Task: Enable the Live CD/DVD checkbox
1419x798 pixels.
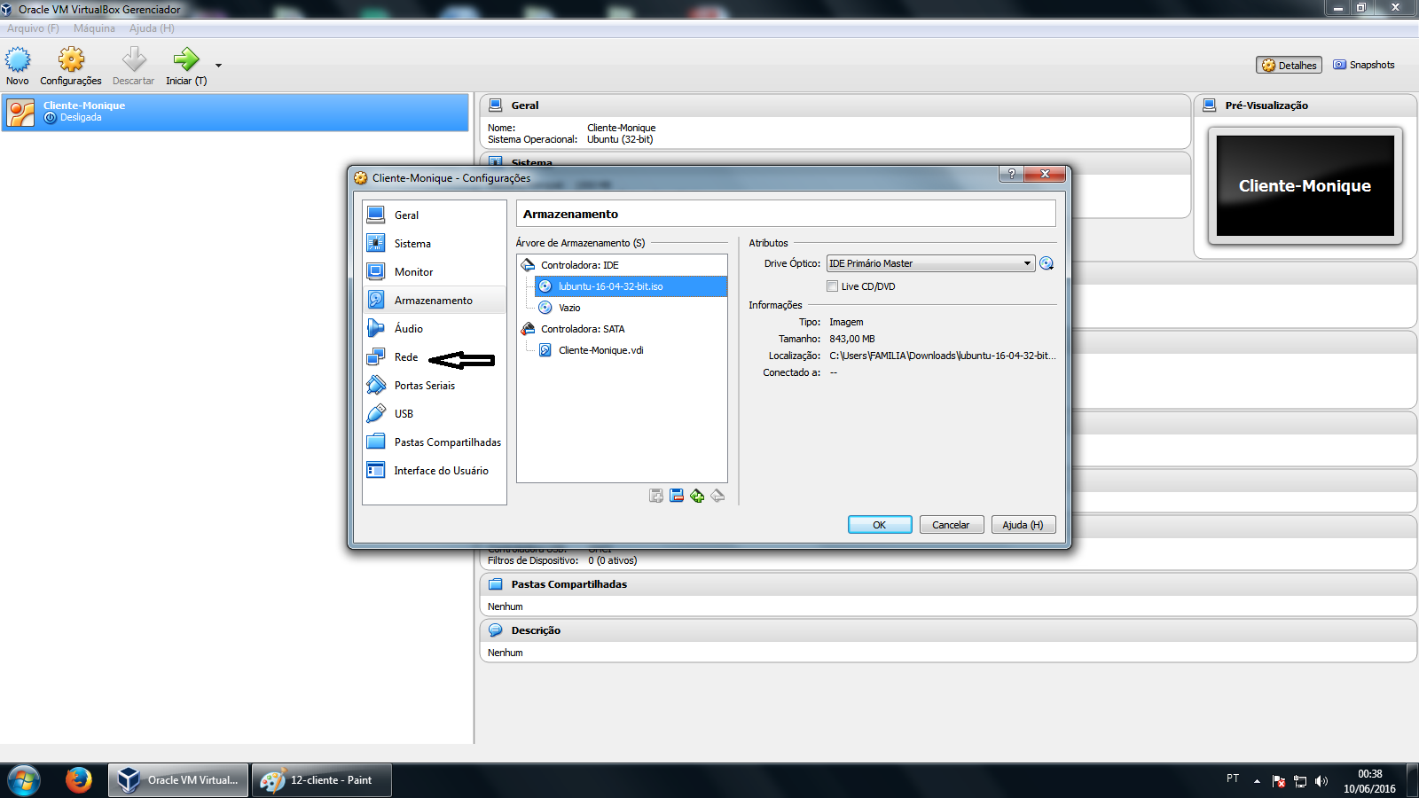Action: (x=832, y=286)
